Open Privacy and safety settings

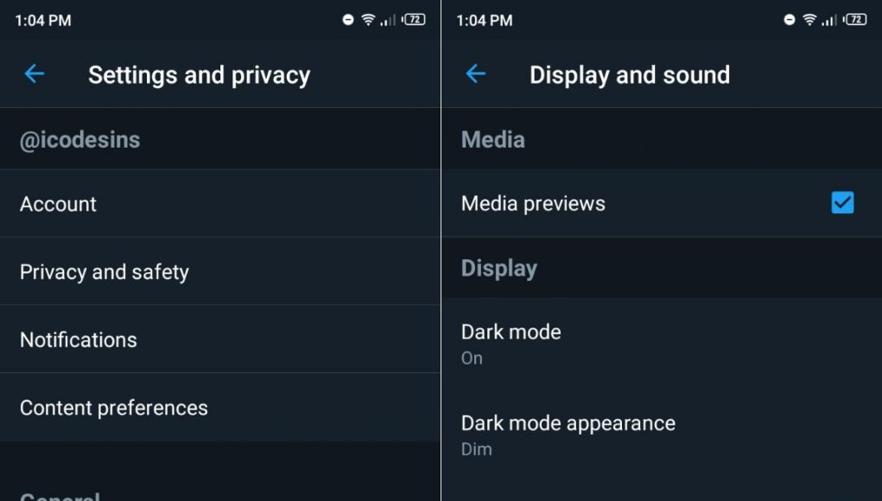click(x=220, y=271)
